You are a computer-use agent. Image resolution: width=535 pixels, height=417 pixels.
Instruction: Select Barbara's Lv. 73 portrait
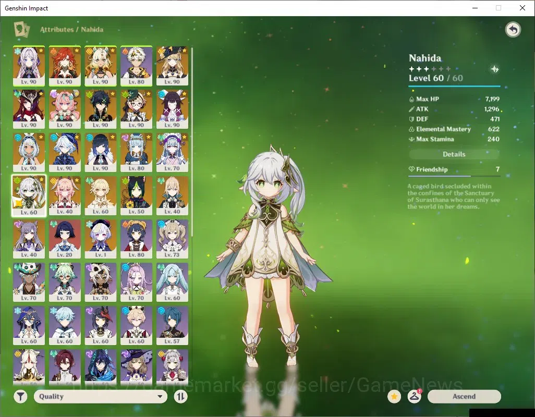(172, 239)
